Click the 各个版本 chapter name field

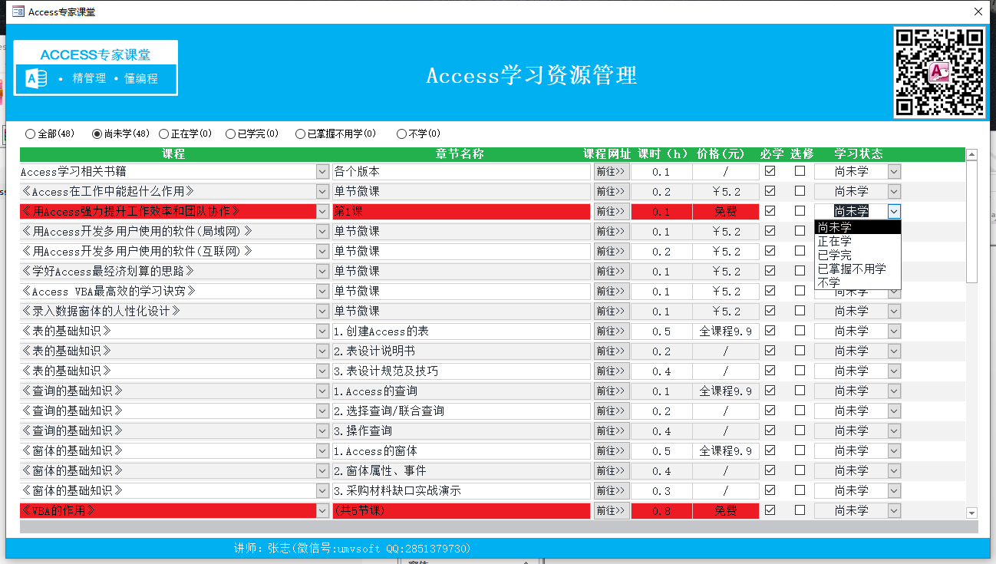pos(461,172)
